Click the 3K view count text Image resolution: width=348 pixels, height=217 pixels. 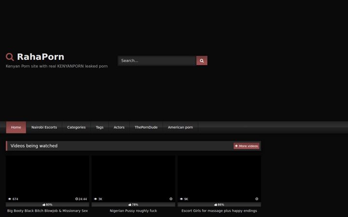101,199
